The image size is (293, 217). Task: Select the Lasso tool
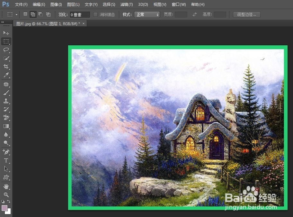pyautogui.click(x=6, y=50)
